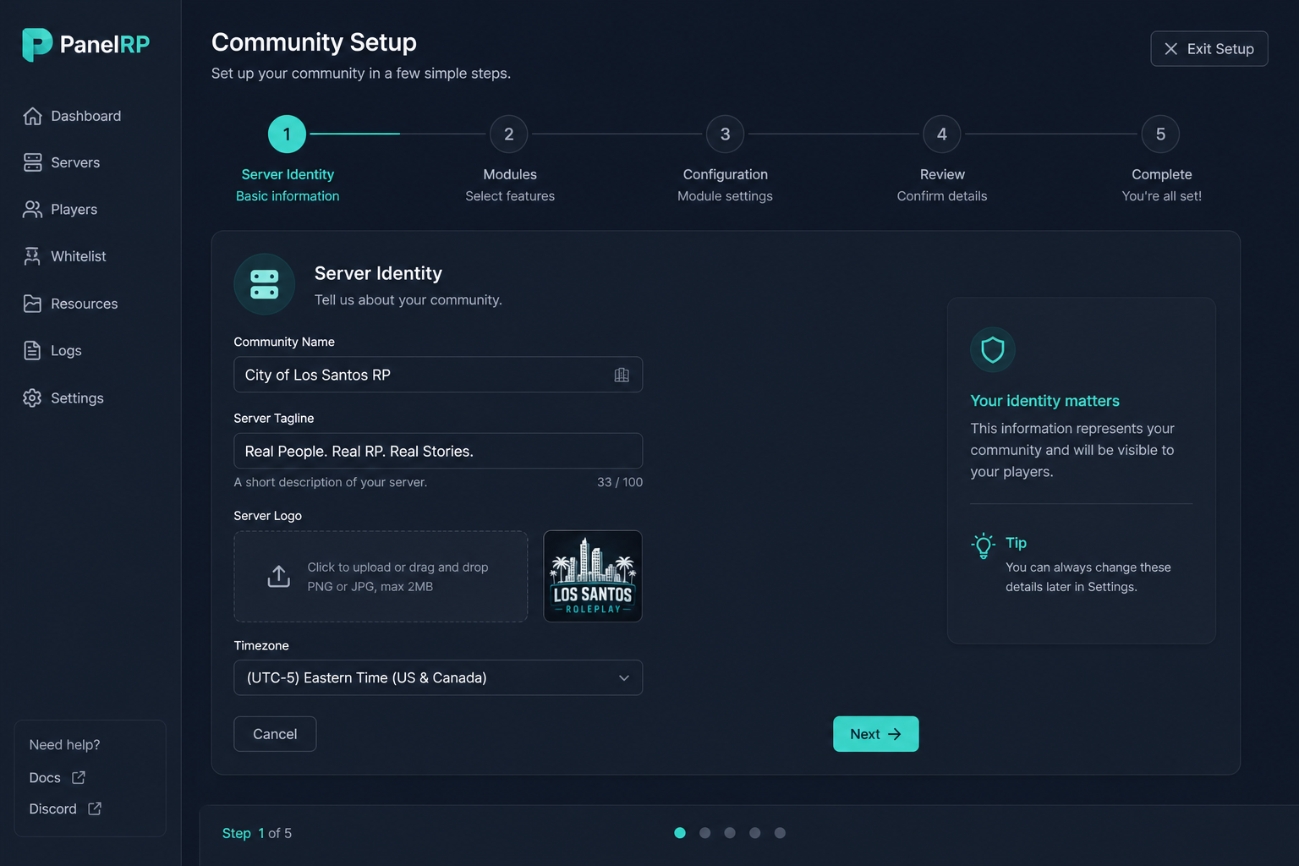Click the Servers rack icon in sidebar
This screenshot has width=1299, height=866.
pos(32,162)
